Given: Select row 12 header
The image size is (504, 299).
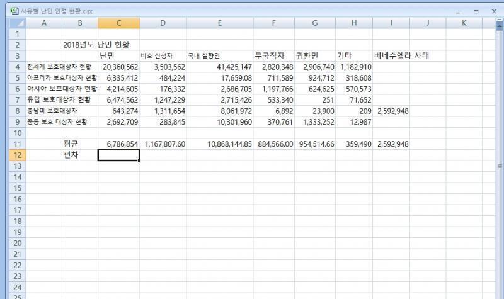Looking at the screenshot, I should coord(18,155).
